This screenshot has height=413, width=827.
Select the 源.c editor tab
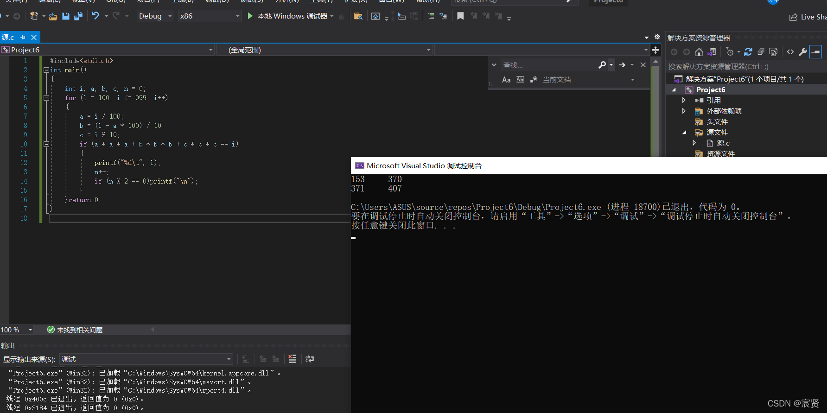(8, 37)
